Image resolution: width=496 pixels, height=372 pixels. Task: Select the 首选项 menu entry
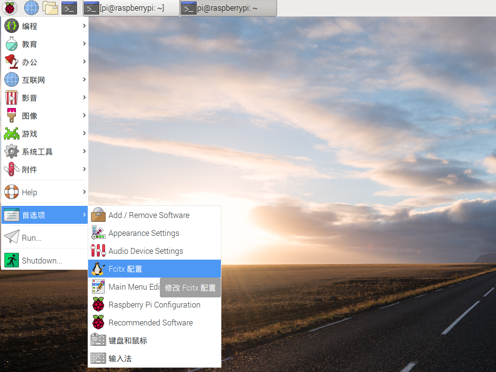pyautogui.click(x=45, y=215)
